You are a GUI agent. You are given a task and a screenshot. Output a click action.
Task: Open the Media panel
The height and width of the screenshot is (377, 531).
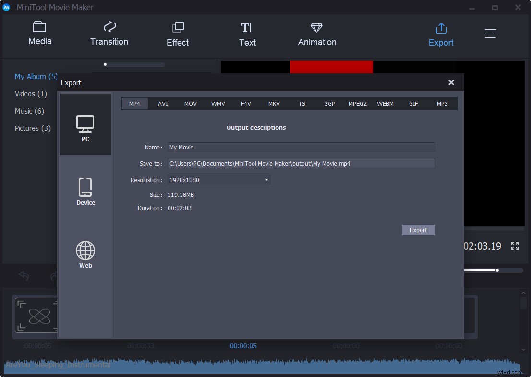click(x=40, y=33)
